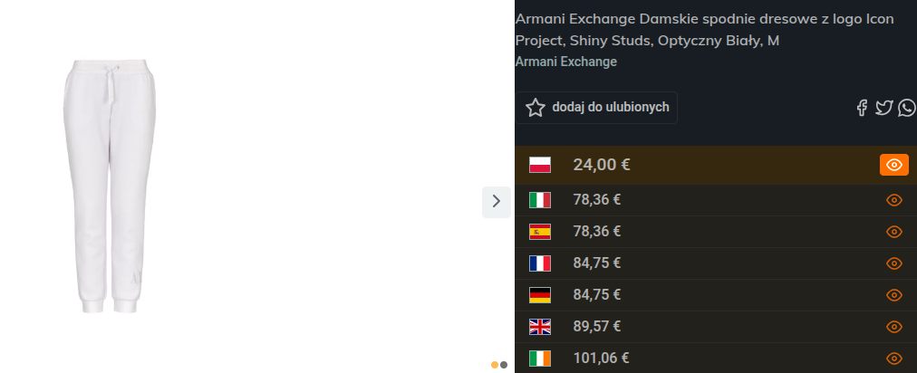
Task: Show the Italy 78,36 € offer eye icon
Action: (x=894, y=200)
